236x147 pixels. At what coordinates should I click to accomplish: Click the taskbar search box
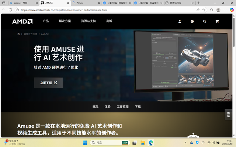point(110,143)
